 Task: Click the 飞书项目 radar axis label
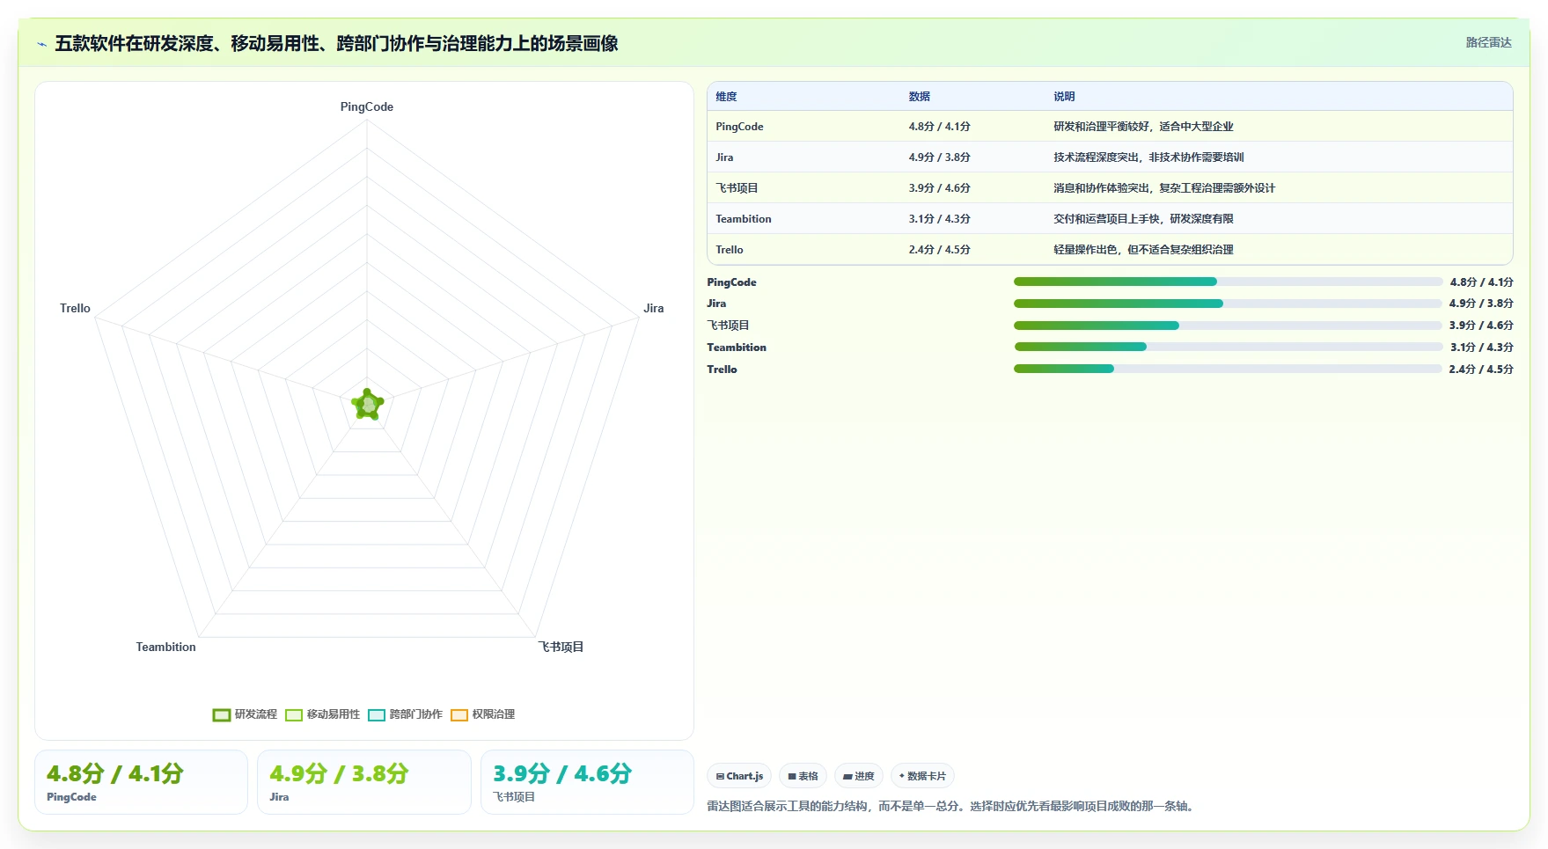561,647
